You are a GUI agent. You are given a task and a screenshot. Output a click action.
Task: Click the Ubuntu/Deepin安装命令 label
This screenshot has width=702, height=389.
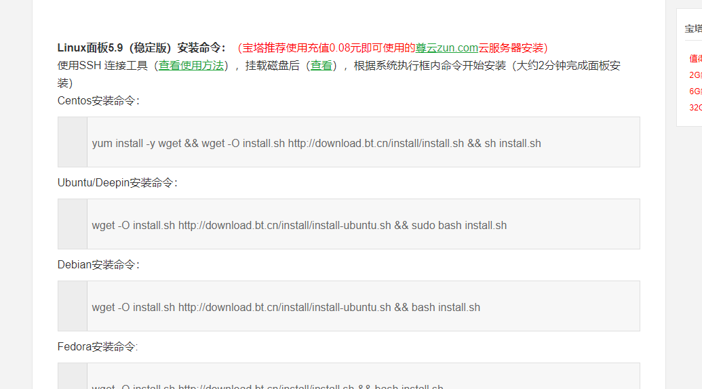coord(117,183)
